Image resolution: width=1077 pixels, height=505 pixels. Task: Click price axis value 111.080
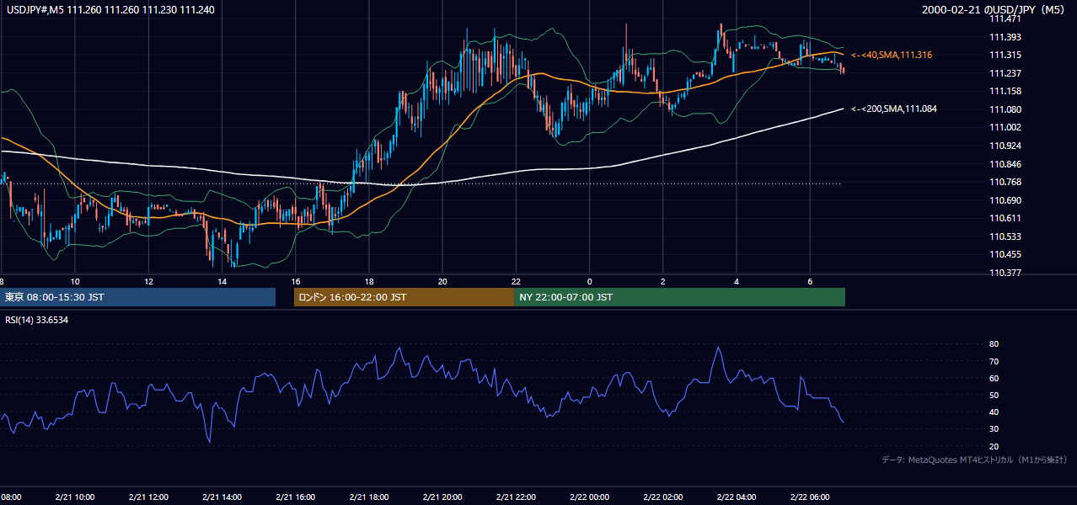coord(1005,109)
